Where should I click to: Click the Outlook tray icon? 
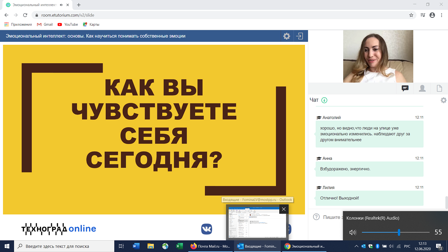coord(363,246)
